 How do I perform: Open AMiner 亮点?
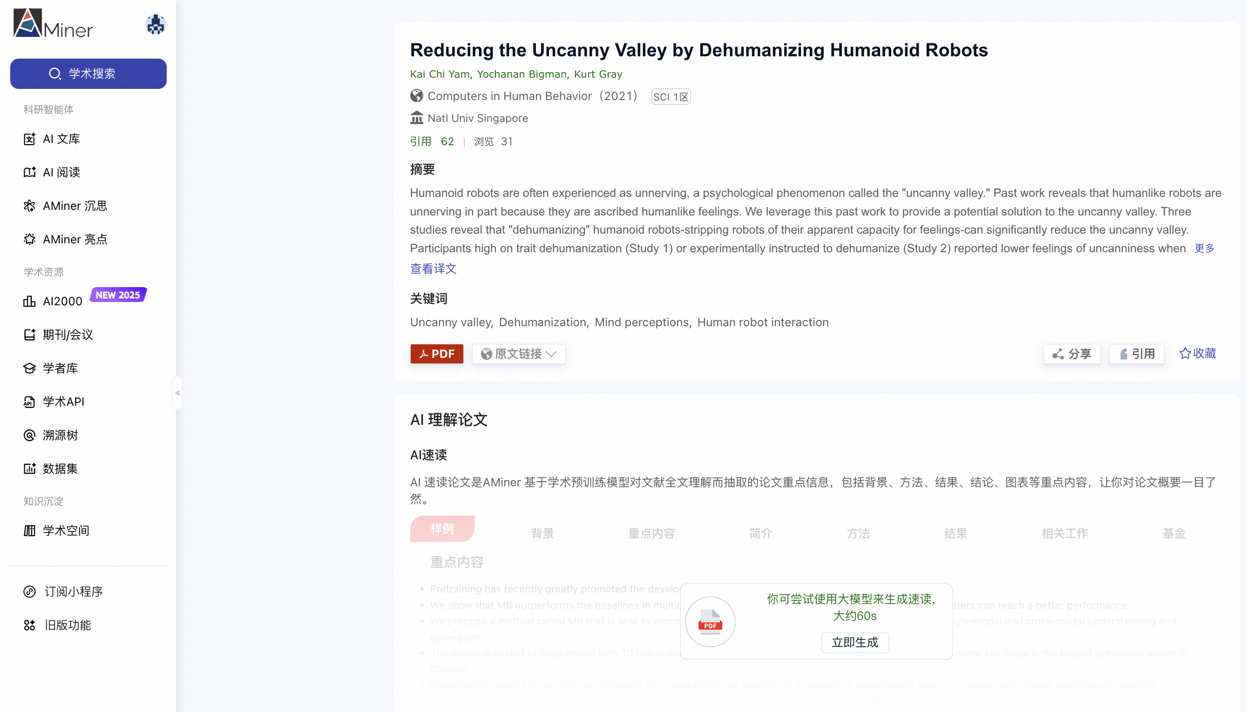pyautogui.click(x=75, y=239)
